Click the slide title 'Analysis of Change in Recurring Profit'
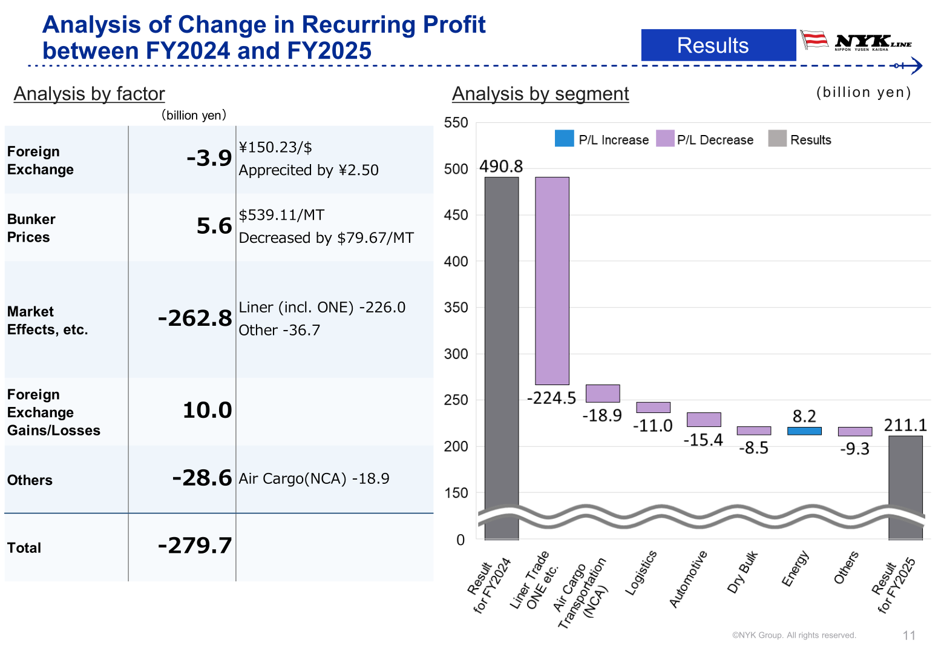Image resolution: width=944 pixels, height=654 pixels. pyautogui.click(x=264, y=25)
